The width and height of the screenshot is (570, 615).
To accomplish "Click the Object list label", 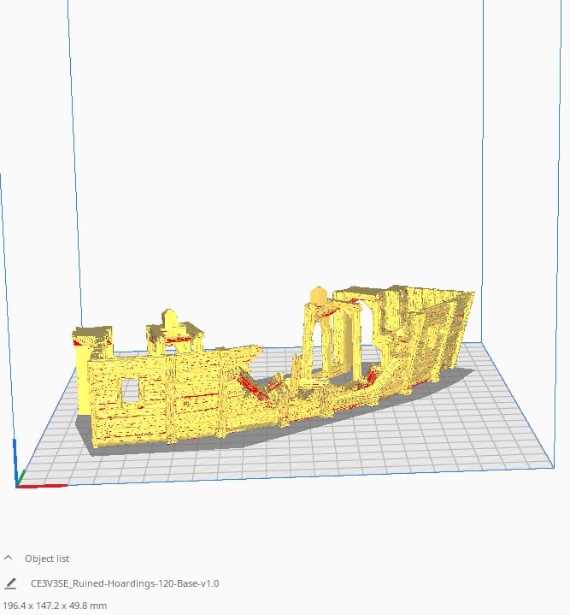I will (x=47, y=559).
